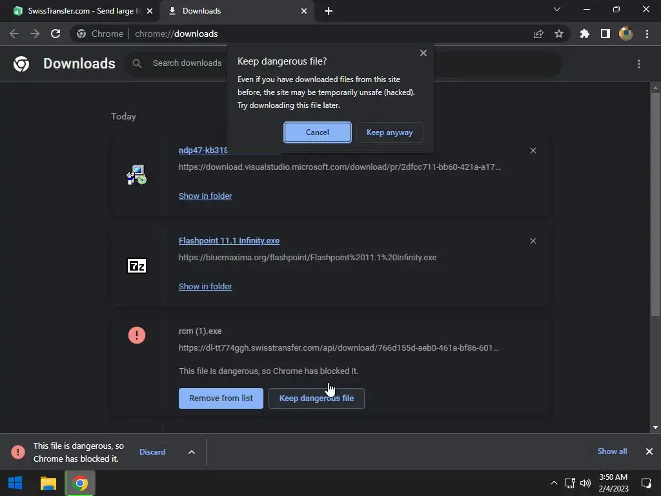
Task: Click Cancel in the dangerous file dialog
Action: point(318,132)
